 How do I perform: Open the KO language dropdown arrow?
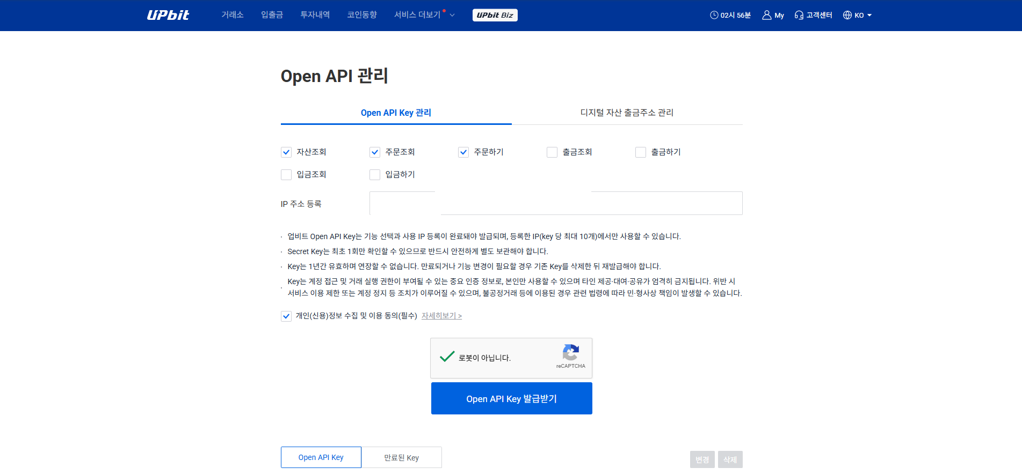(869, 15)
